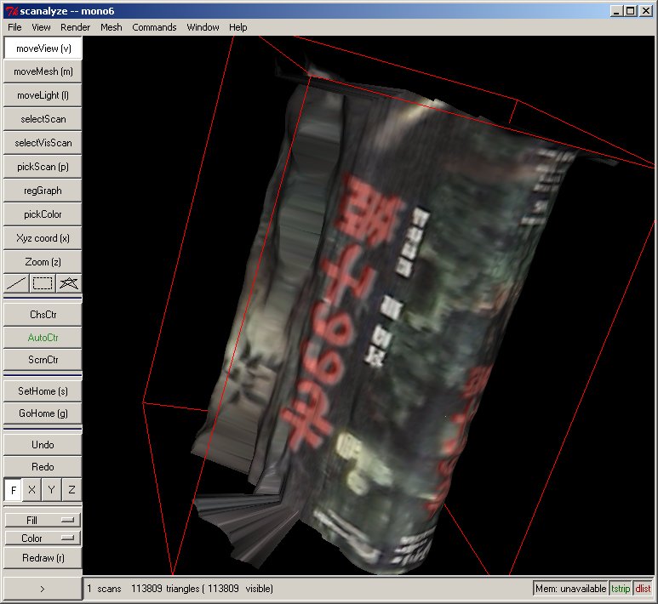
Task: Open the Fill polygon mode dropdown
Action: (x=42, y=519)
